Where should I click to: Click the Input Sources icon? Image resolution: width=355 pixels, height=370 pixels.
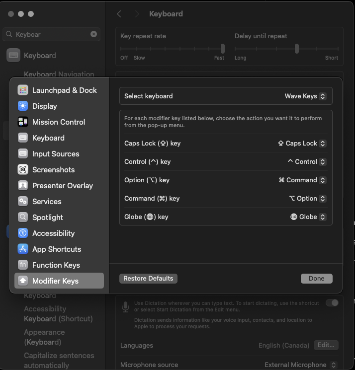point(23,153)
